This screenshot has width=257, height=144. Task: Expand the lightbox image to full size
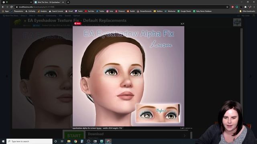pos(182,24)
